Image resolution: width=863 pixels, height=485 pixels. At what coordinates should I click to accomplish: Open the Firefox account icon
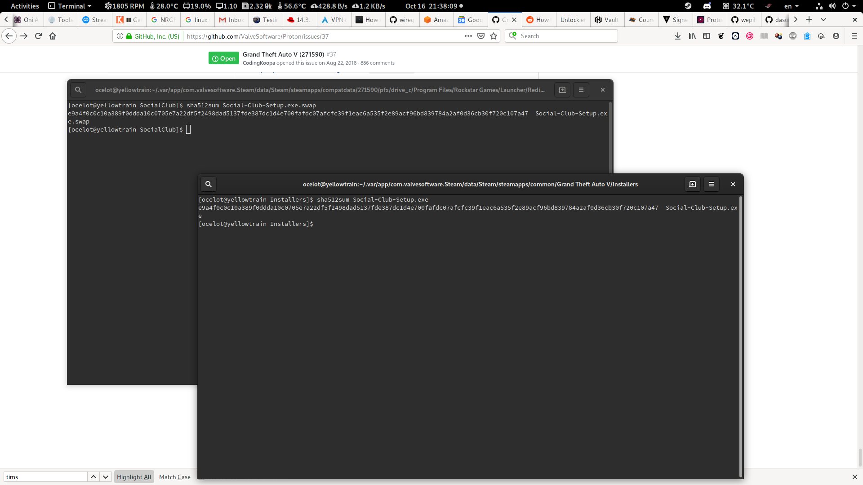tap(836, 36)
